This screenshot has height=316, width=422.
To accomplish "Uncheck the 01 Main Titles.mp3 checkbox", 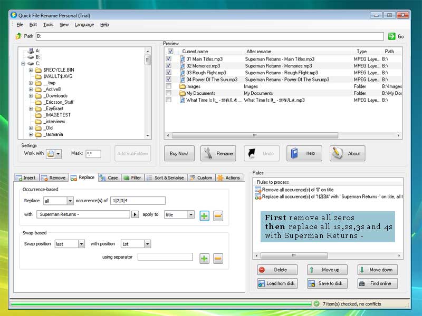I will (x=169, y=59).
